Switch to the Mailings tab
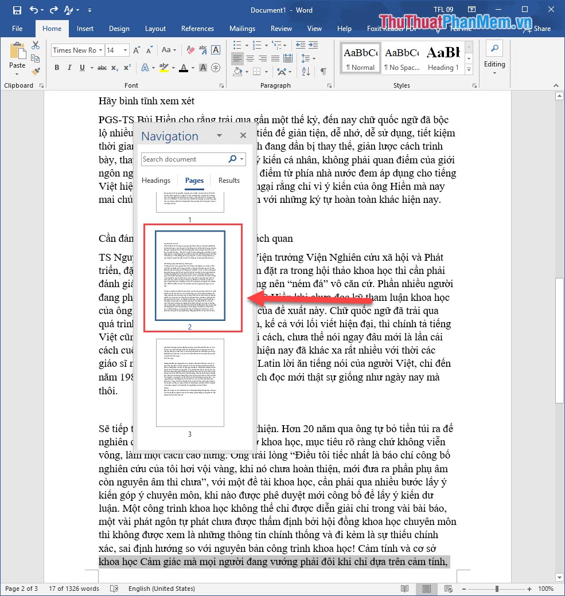This screenshot has height=596, width=565. pyautogui.click(x=243, y=29)
